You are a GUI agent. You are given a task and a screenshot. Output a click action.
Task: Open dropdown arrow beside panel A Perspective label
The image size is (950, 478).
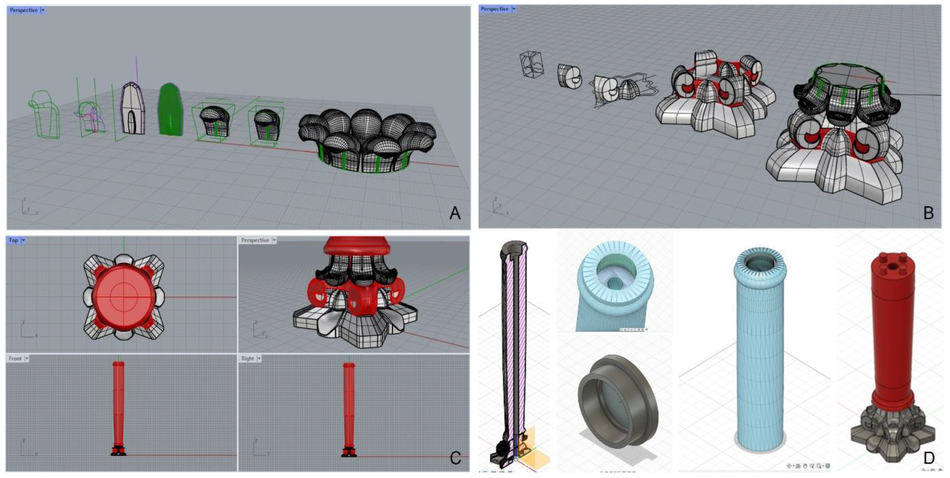point(43,10)
